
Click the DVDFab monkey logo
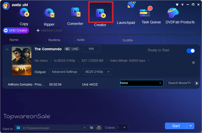(6, 6)
